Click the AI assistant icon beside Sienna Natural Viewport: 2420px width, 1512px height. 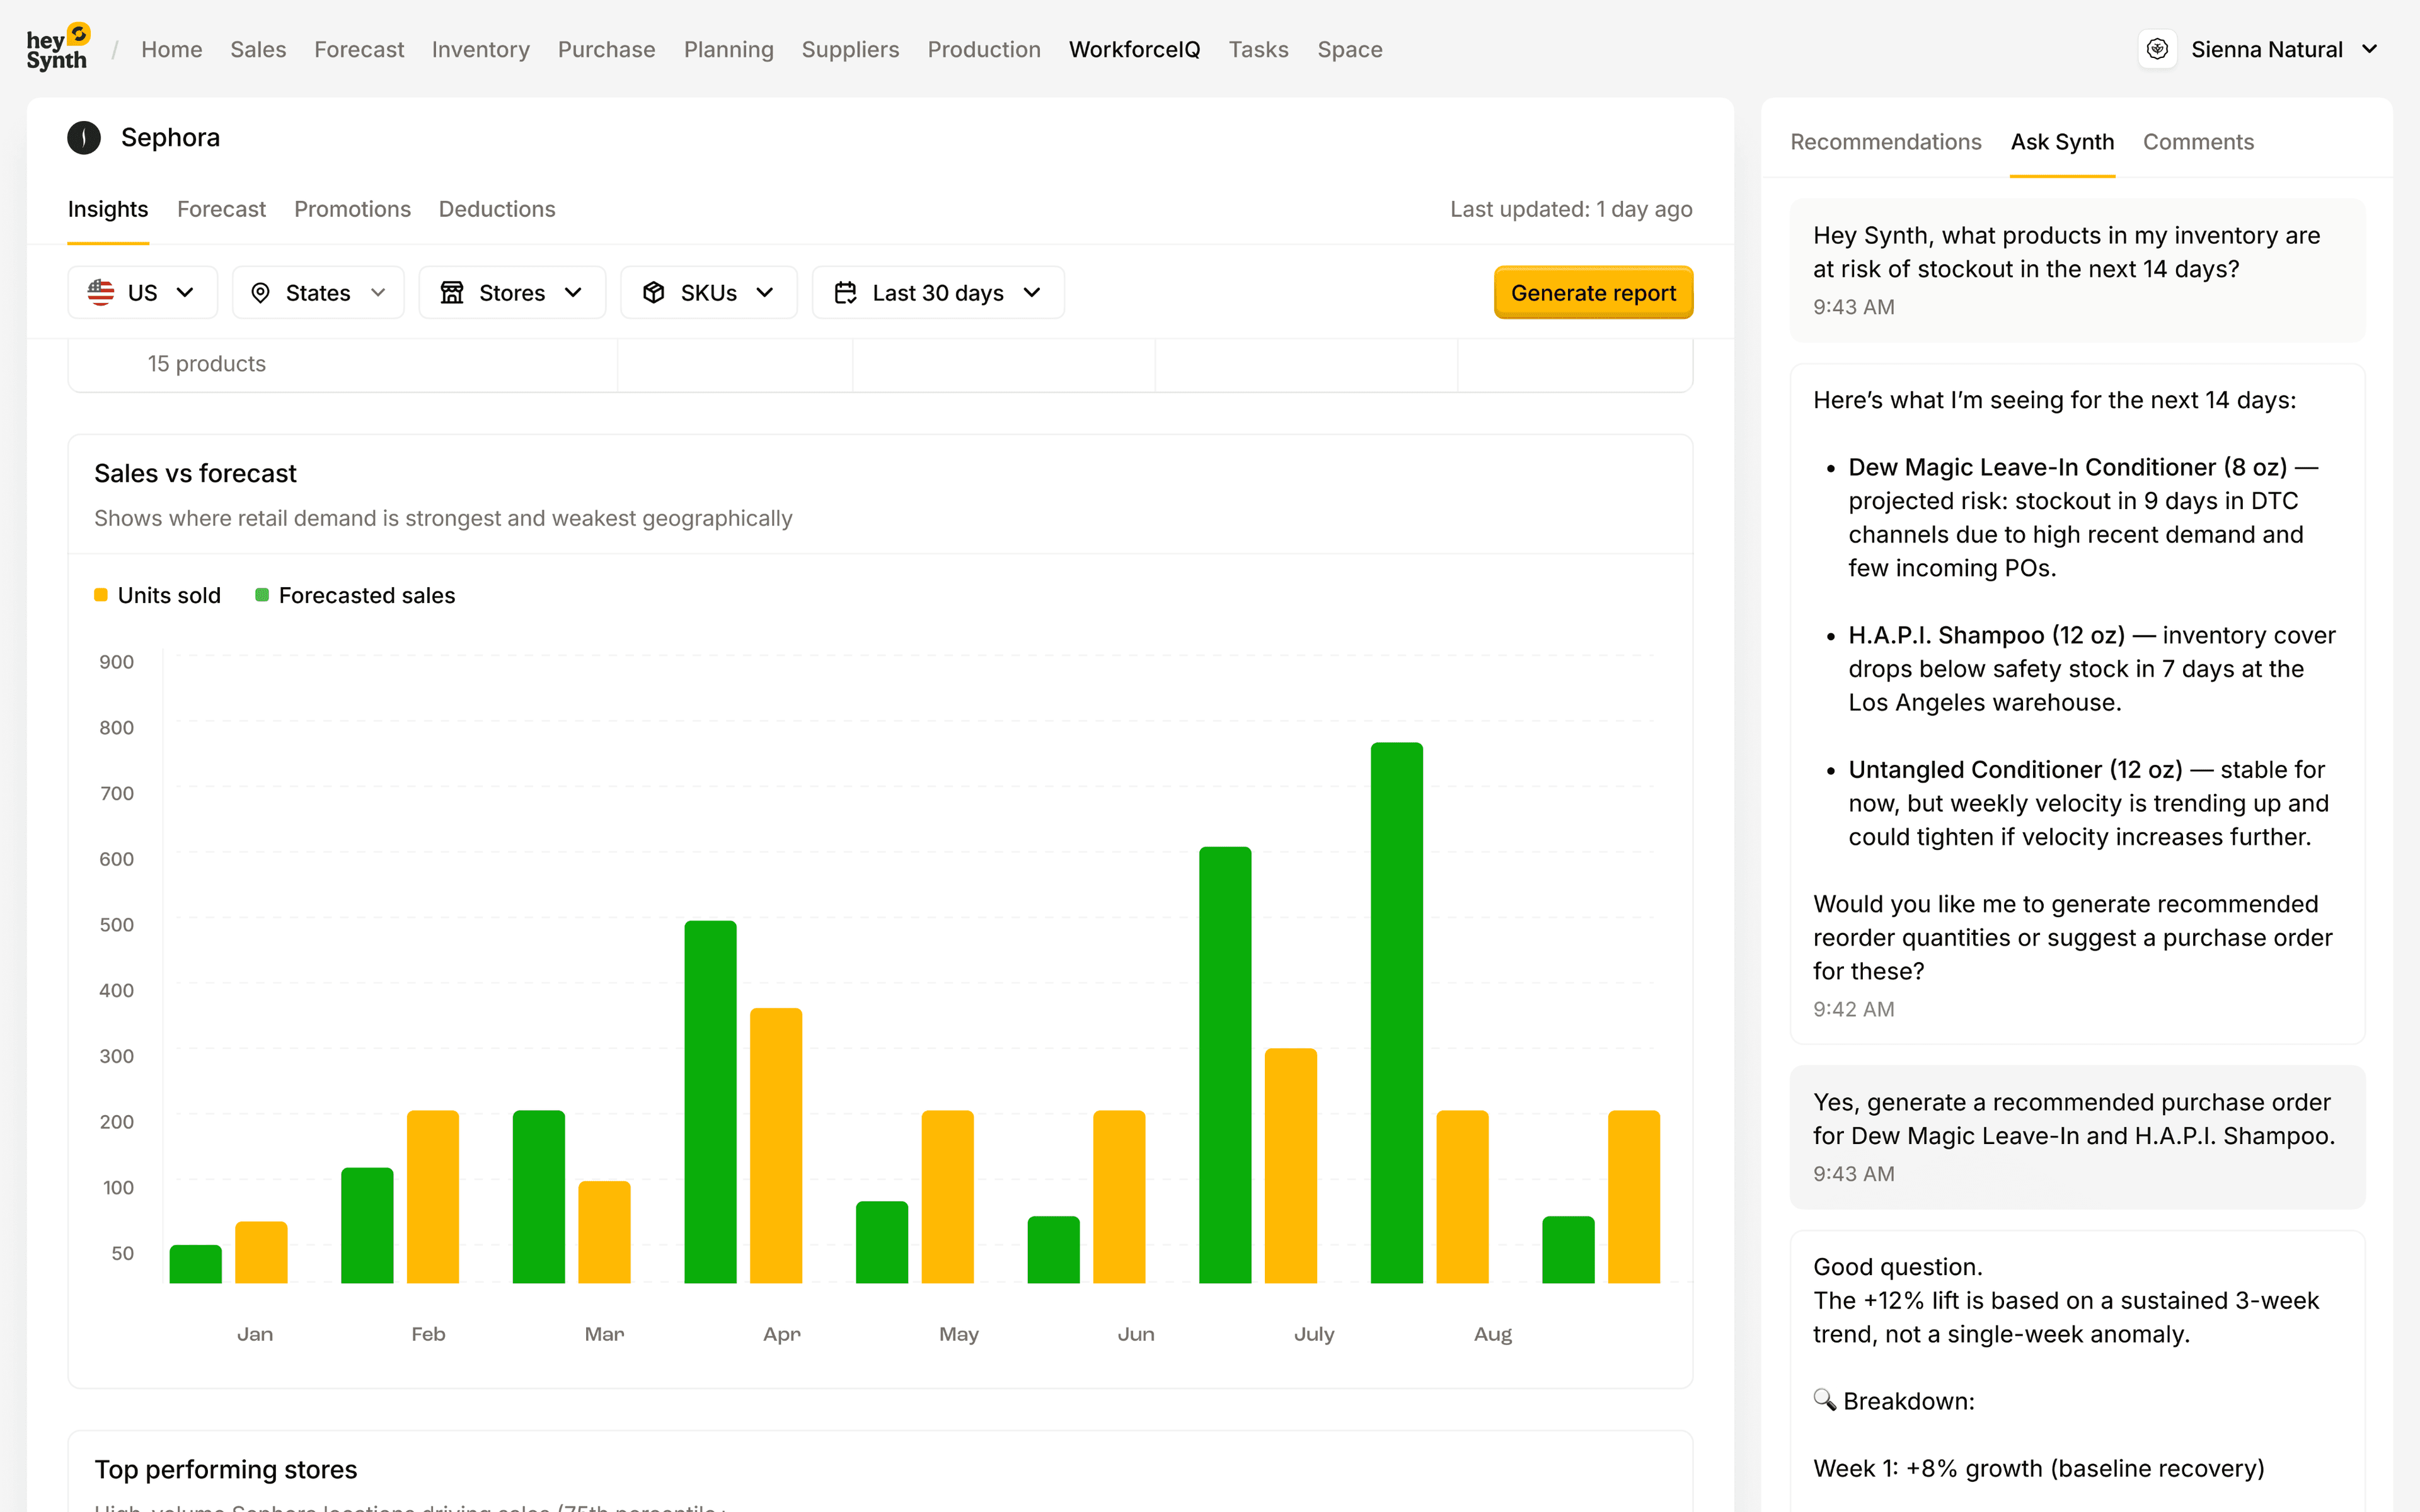coord(2157,48)
